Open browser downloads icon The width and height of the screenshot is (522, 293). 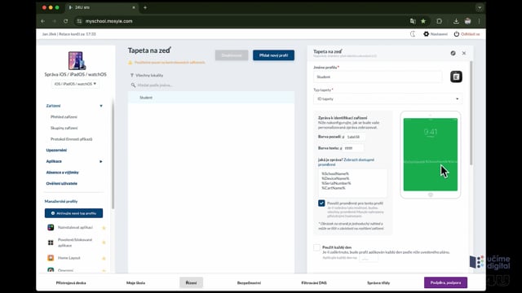pos(456,21)
